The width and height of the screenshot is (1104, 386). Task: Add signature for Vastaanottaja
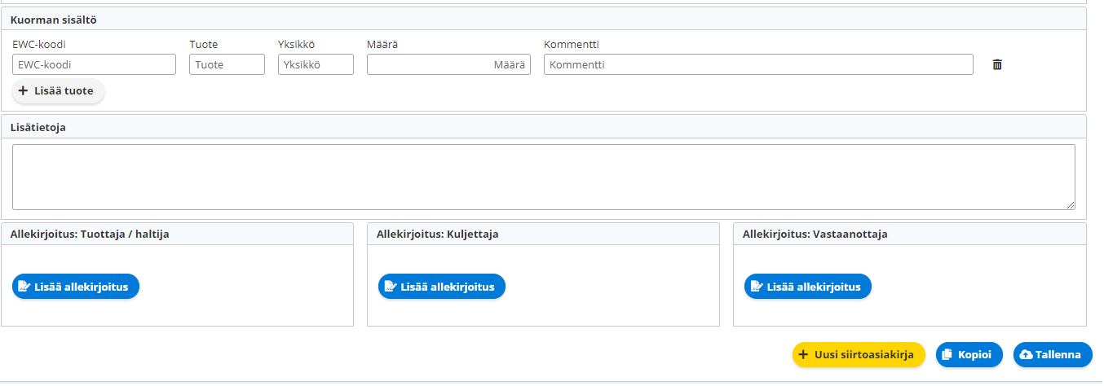(x=808, y=287)
